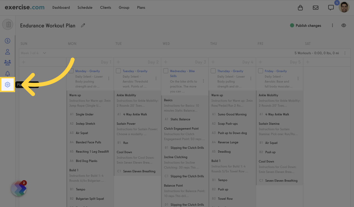Open notifications via the bell icon
The width and height of the screenshot is (354, 207).
click(7, 73)
